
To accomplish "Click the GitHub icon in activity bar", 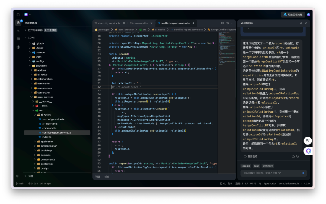I will pyautogui.click(x=18, y=47).
